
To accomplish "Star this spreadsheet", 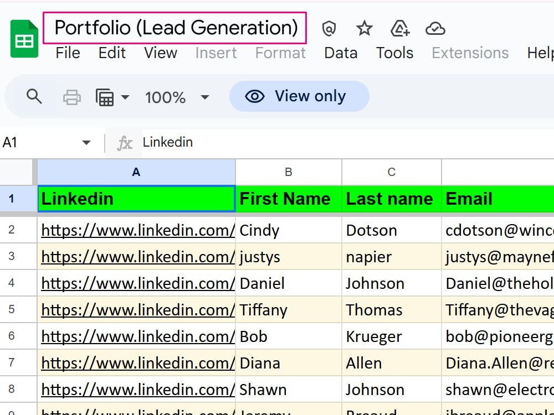I will point(365,28).
